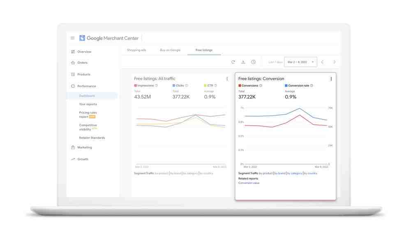Select the Free listings tab
This screenshot has width=411, height=248.
click(204, 50)
